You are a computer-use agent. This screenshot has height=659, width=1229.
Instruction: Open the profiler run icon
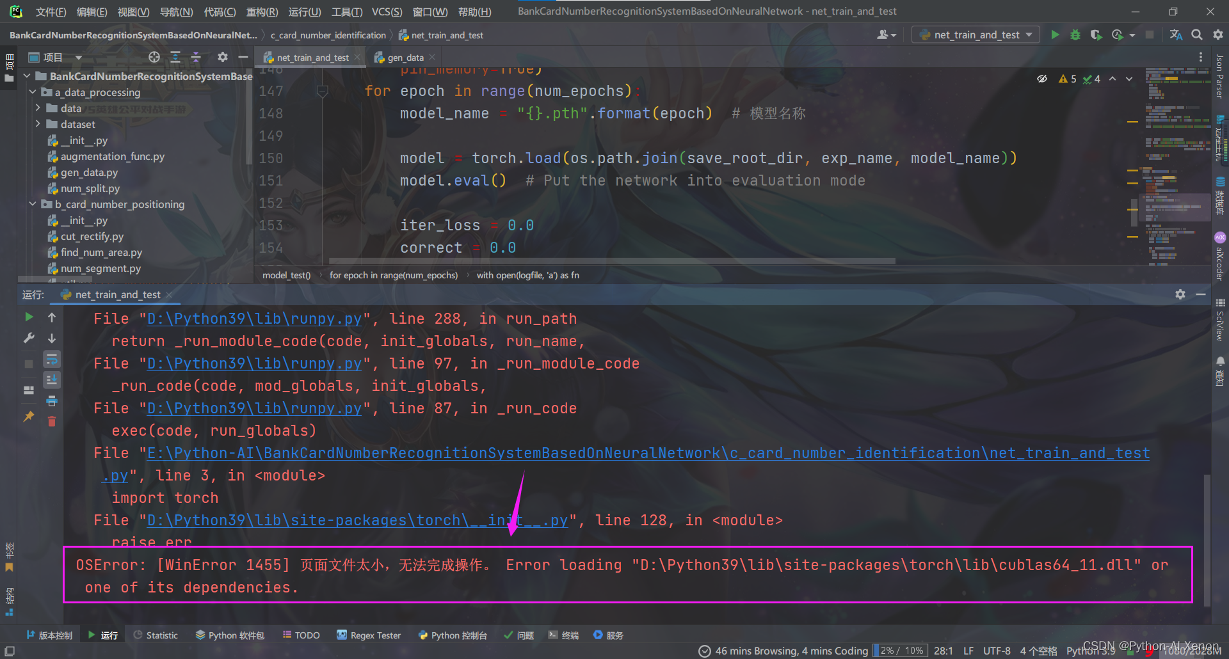coord(1118,35)
